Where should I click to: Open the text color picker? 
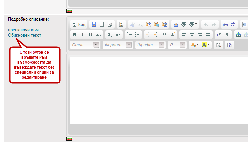(194, 45)
